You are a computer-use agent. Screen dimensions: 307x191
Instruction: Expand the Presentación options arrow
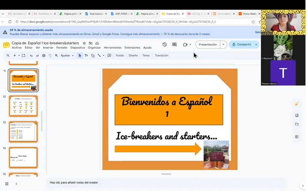tap(223, 44)
